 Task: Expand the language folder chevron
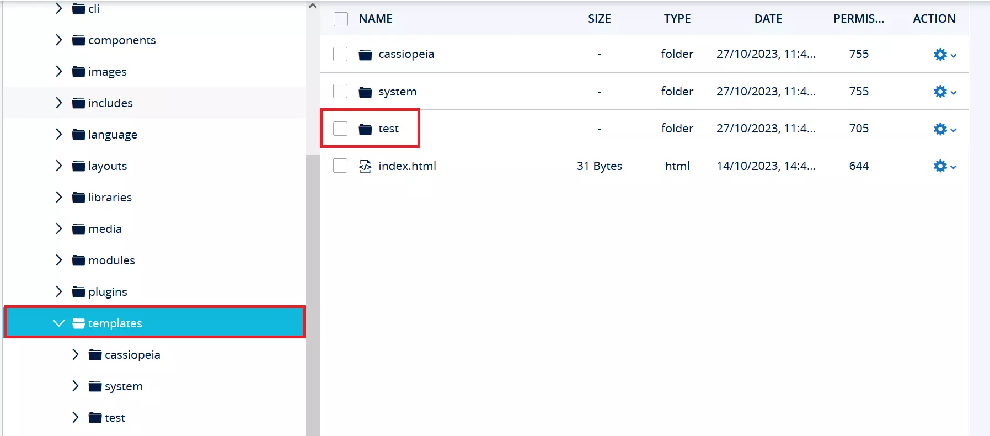click(59, 134)
